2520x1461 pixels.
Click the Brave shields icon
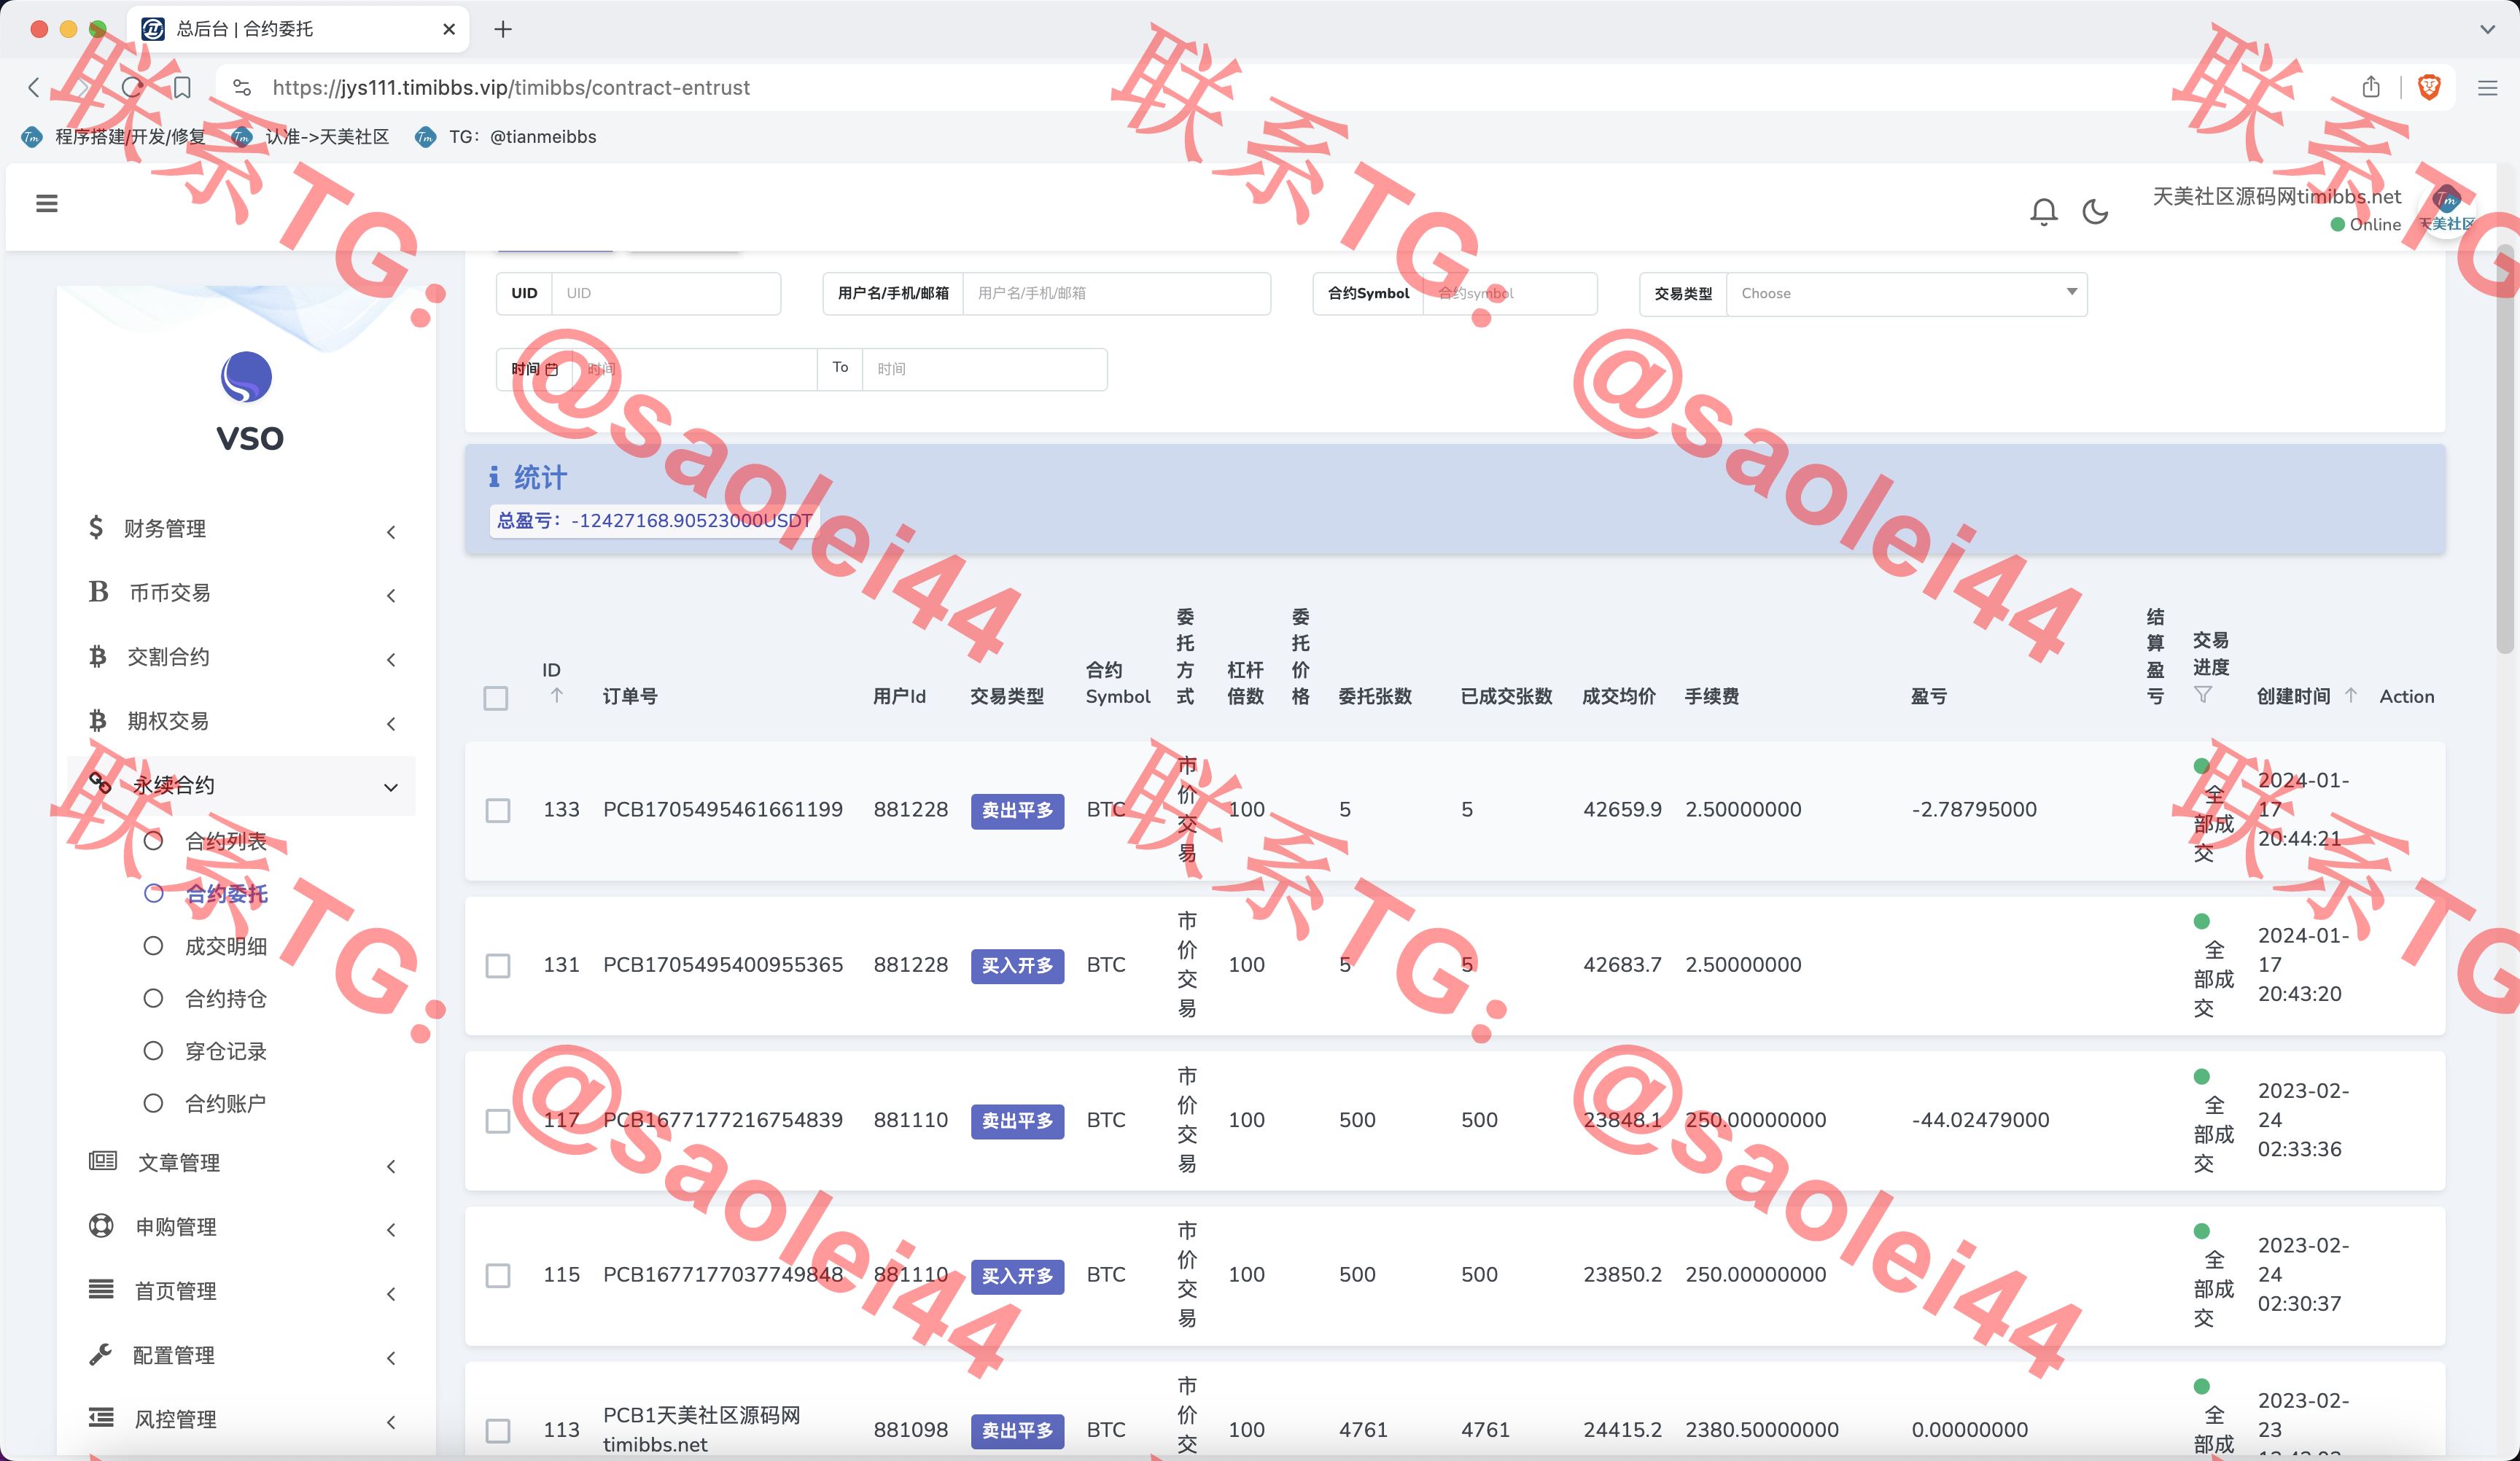click(x=2429, y=88)
